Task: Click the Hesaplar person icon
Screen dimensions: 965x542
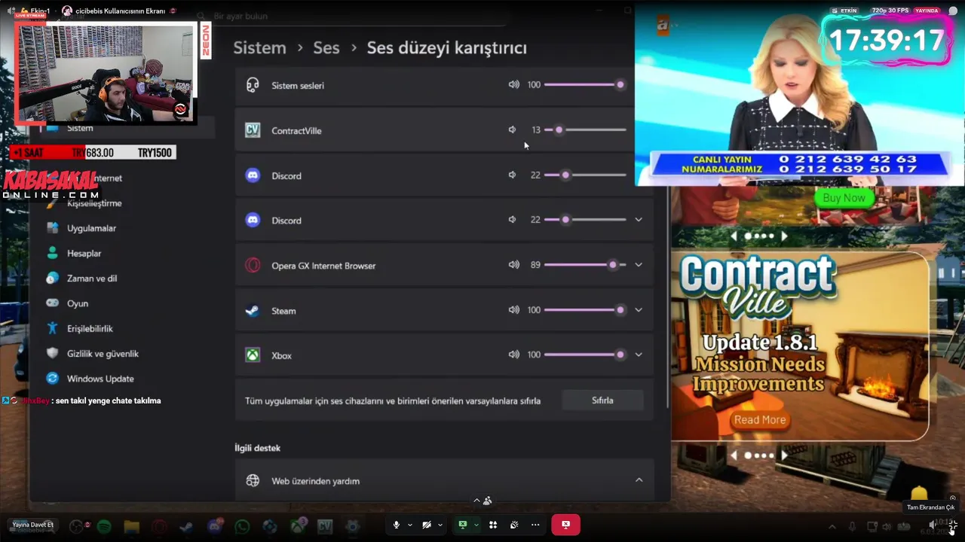Action: coord(52,253)
